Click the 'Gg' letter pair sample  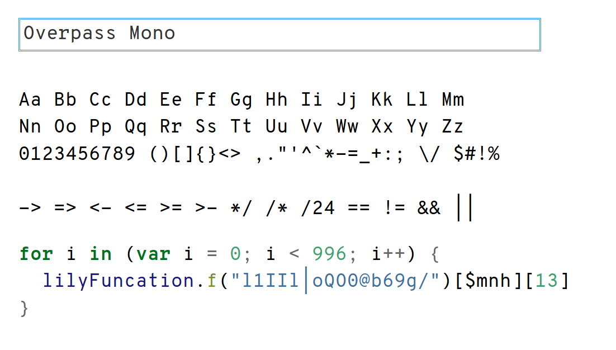[x=241, y=101]
